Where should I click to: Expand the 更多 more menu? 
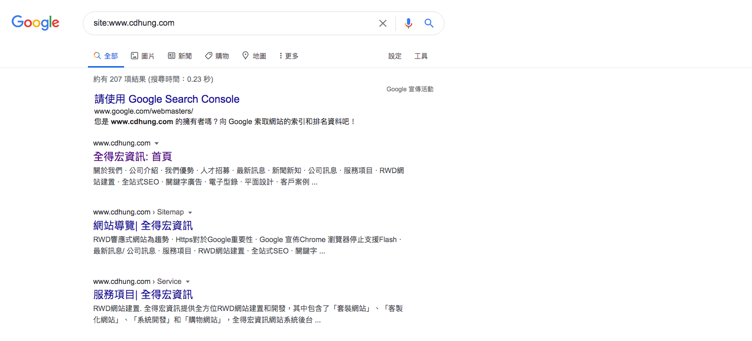(289, 56)
